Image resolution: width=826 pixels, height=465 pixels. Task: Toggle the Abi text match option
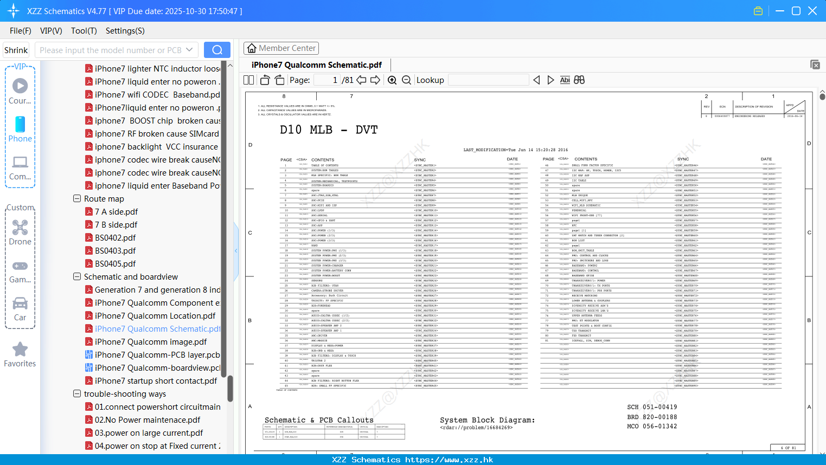(x=565, y=80)
